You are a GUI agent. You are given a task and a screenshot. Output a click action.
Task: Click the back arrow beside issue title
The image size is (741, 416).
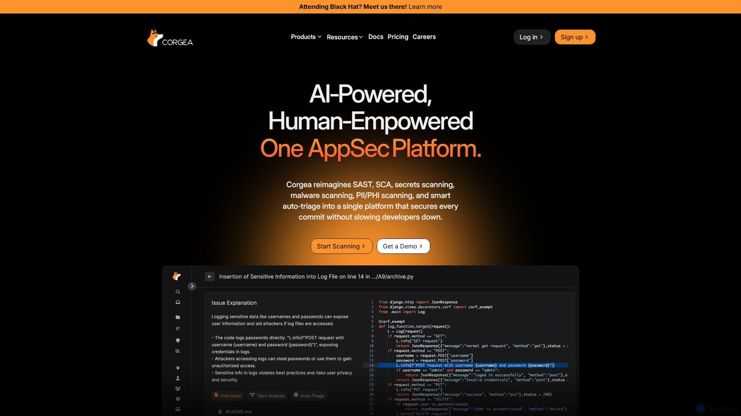(x=210, y=277)
